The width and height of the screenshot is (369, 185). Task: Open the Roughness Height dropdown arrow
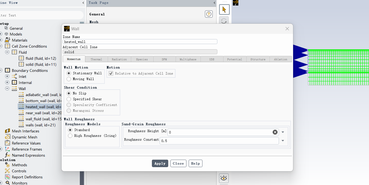coord(283,132)
